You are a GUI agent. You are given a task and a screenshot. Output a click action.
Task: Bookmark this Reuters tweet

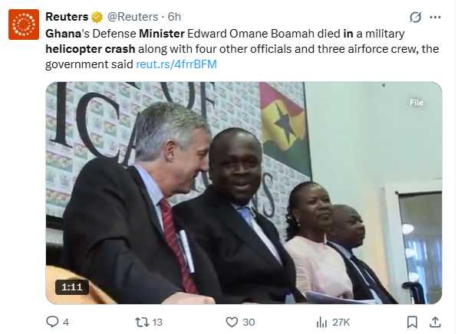[412, 322]
